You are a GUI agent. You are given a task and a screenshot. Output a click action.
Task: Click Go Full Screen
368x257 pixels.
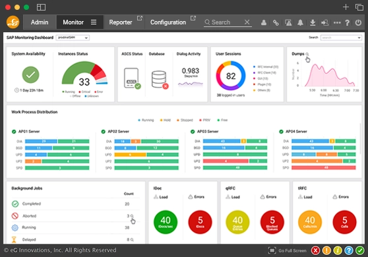coord(288,250)
